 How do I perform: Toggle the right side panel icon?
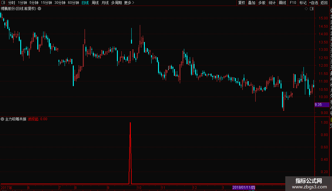[x=312, y=9]
